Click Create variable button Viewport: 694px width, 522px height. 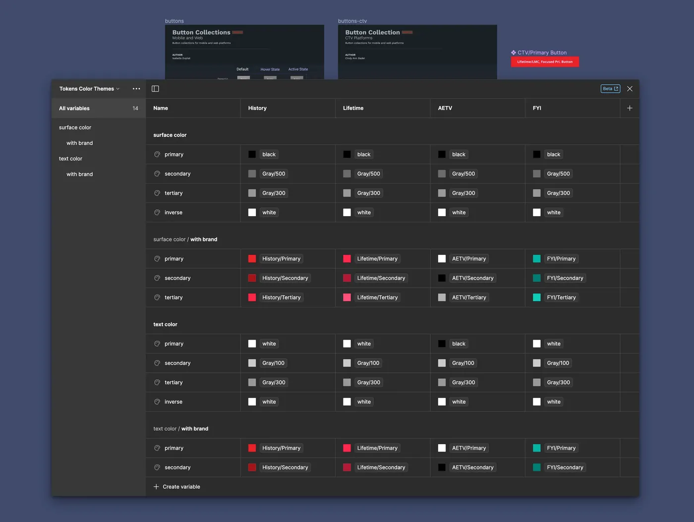point(177,487)
